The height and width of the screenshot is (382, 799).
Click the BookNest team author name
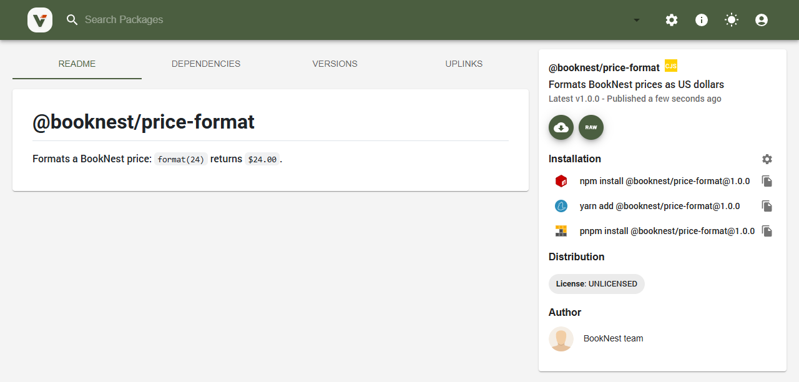click(613, 338)
